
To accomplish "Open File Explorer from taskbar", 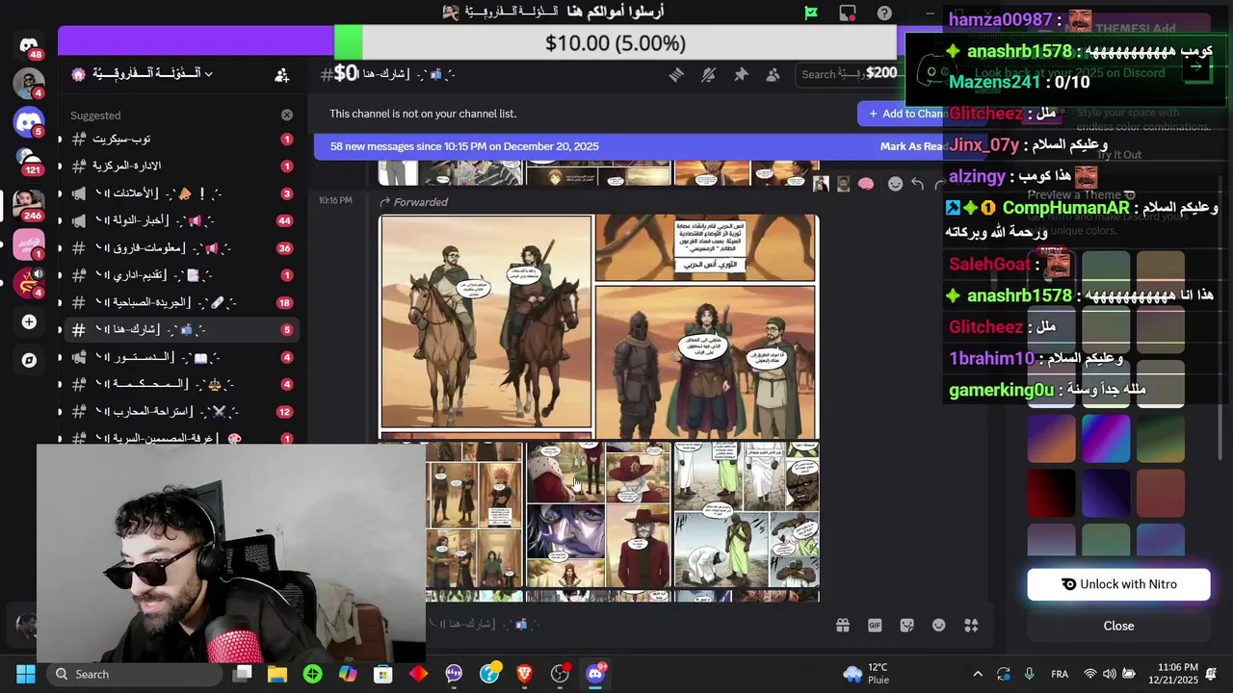I will point(277,674).
